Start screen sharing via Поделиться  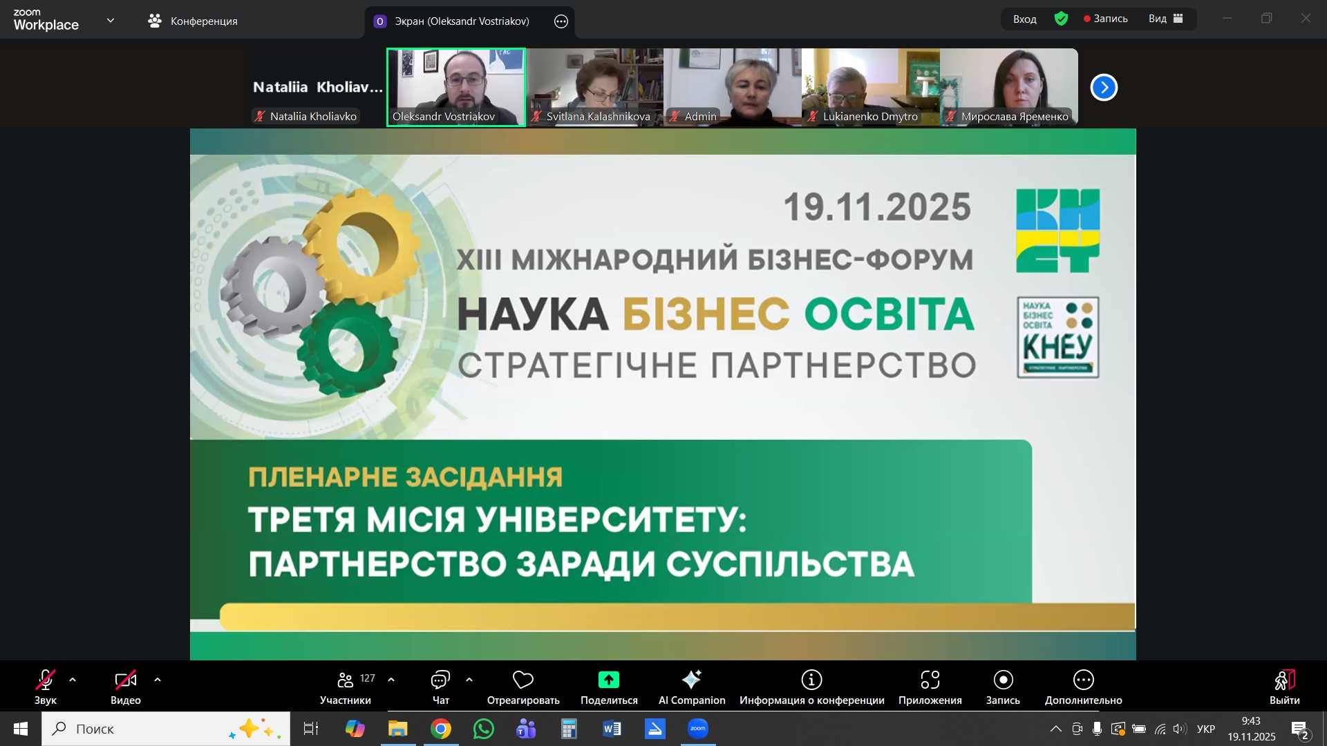(608, 686)
